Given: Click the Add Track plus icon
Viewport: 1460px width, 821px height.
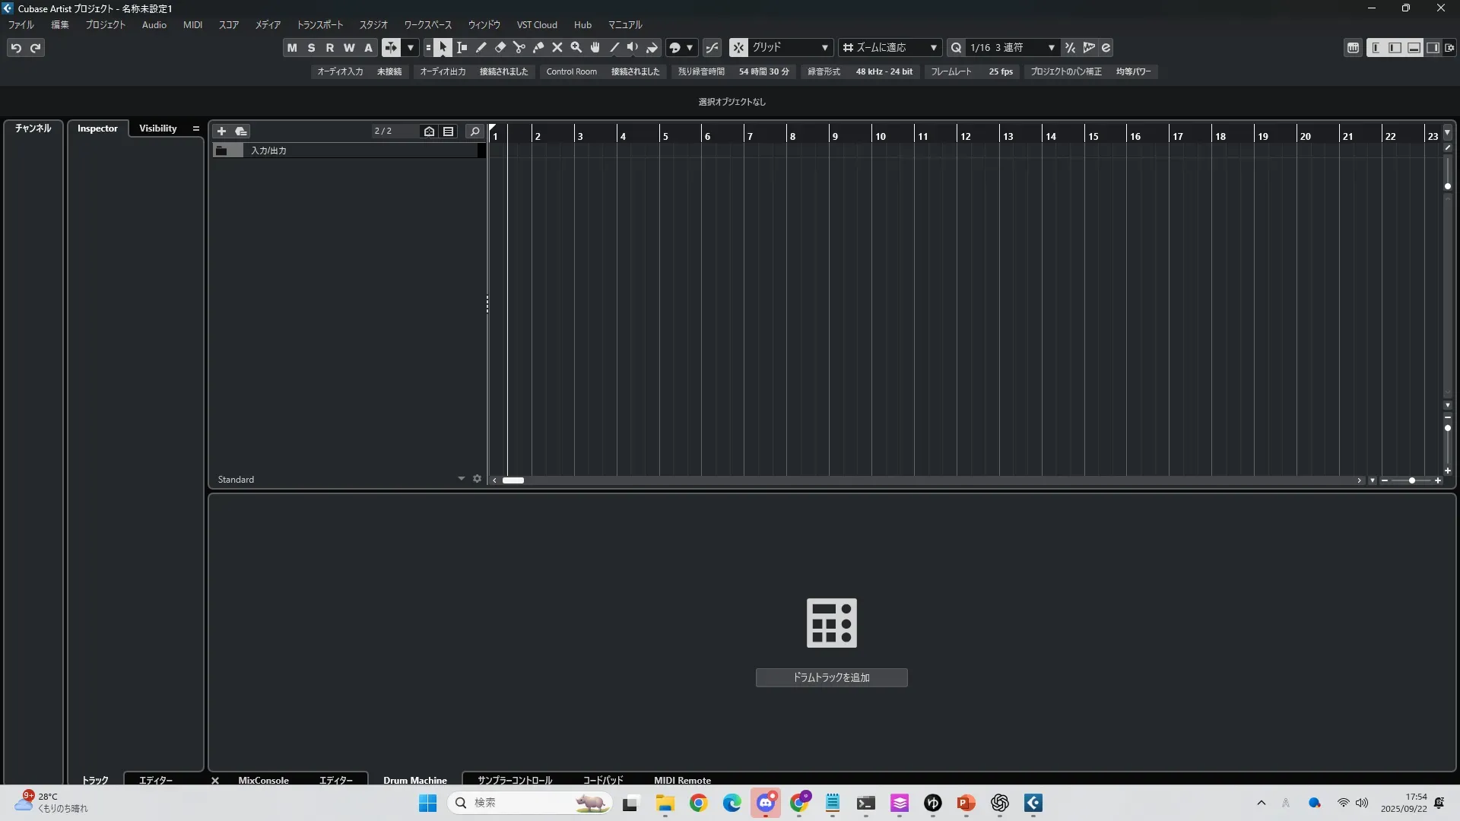Looking at the screenshot, I should (x=221, y=131).
